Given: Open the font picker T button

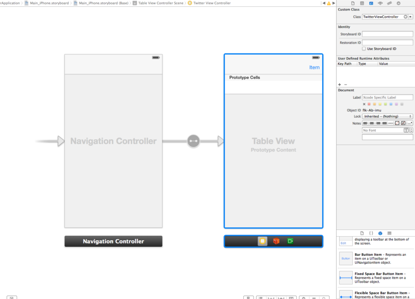Looking at the screenshot, I should tap(406, 130).
